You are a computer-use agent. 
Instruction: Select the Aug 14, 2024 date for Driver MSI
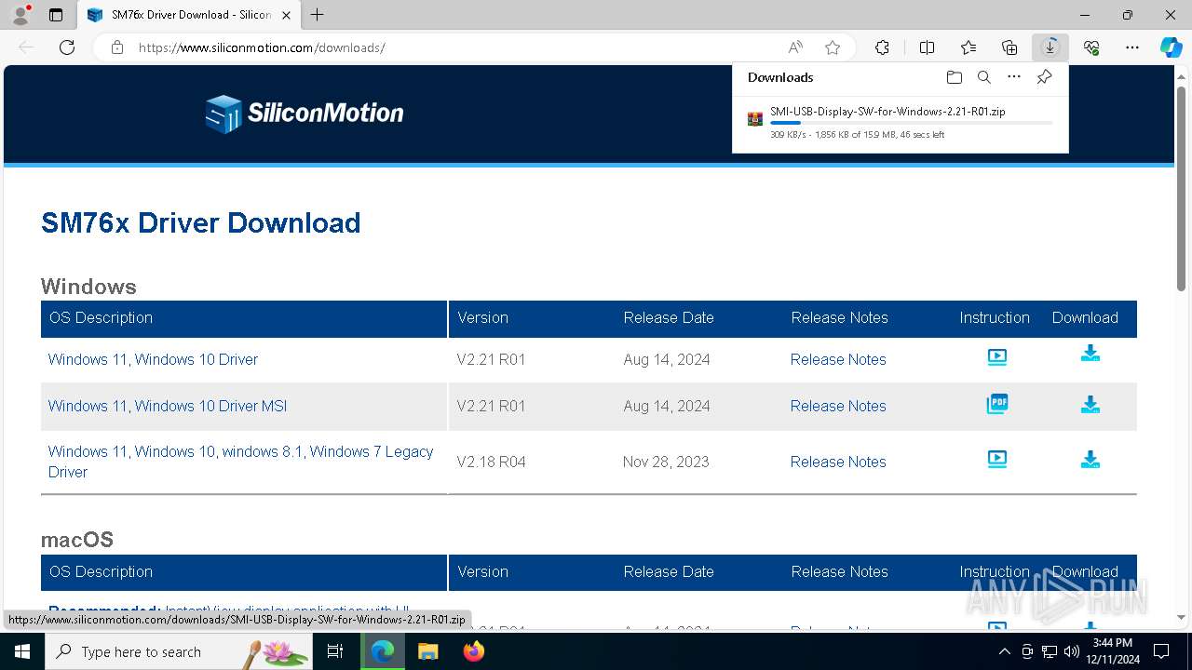tap(667, 406)
